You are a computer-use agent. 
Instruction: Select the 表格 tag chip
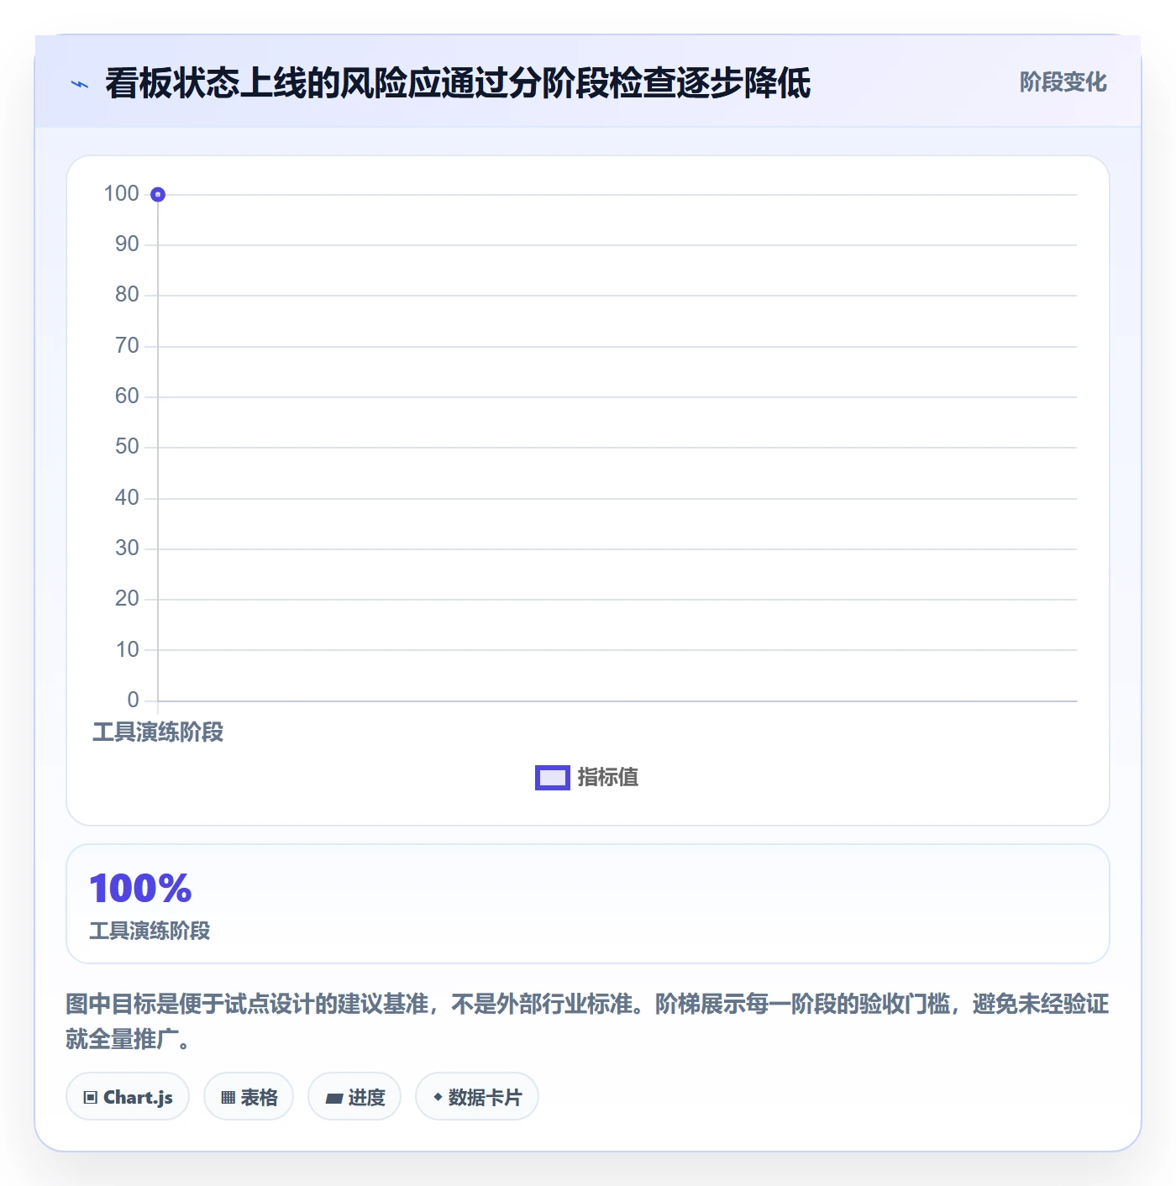coord(249,1096)
